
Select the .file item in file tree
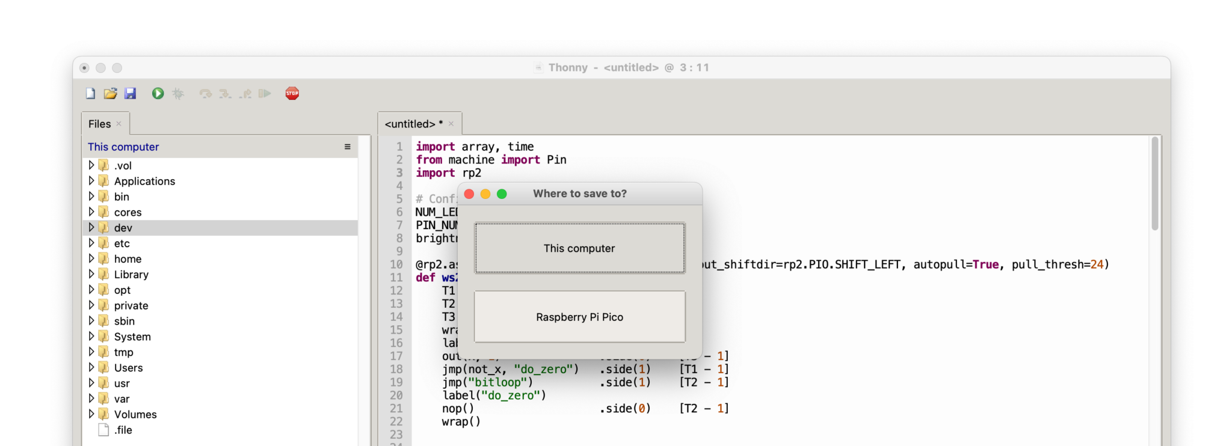(x=123, y=430)
